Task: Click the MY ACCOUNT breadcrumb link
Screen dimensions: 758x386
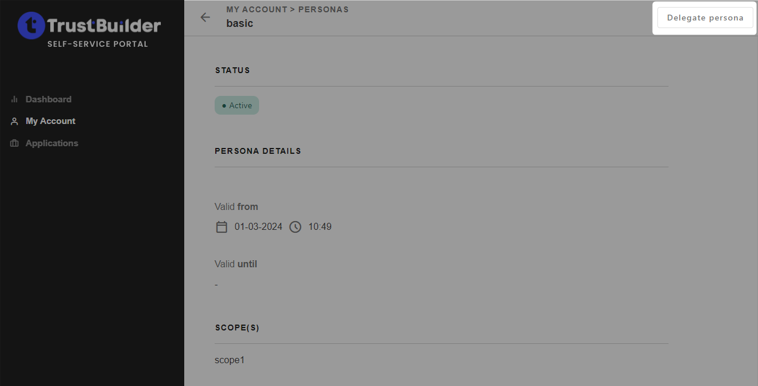Action: pyautogui.click(x=257, y=10)
